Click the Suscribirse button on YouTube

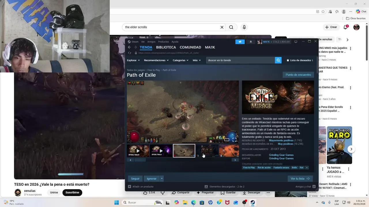[72, 192]
